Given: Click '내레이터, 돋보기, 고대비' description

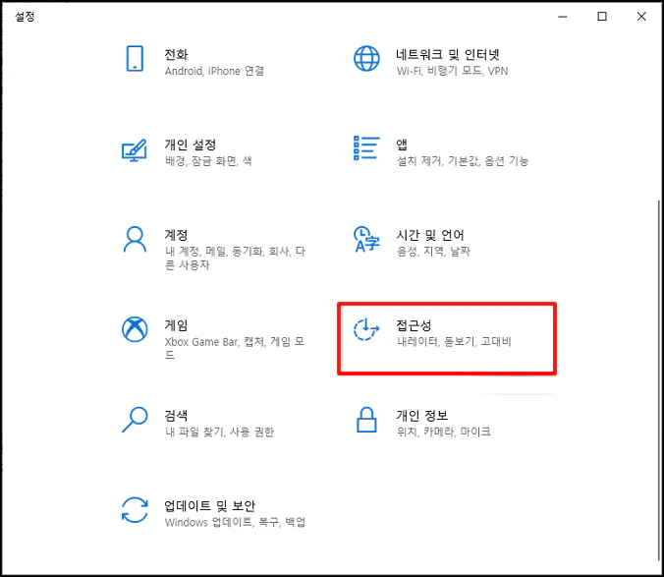Looking at the screenshot, I should (454, 341).
